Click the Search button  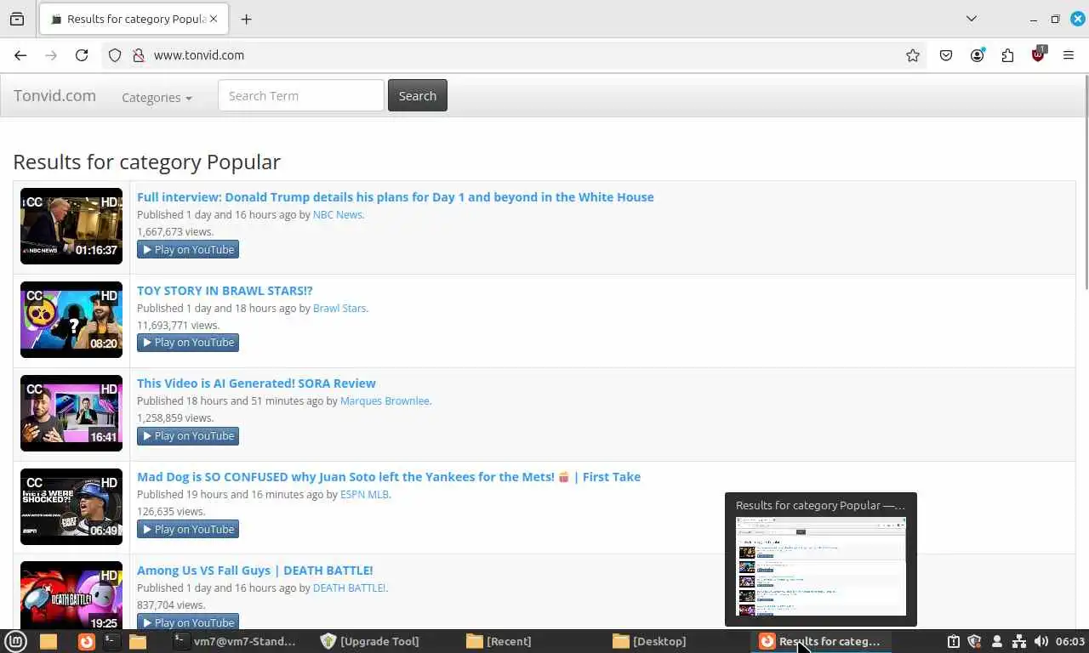pos(418,95)
